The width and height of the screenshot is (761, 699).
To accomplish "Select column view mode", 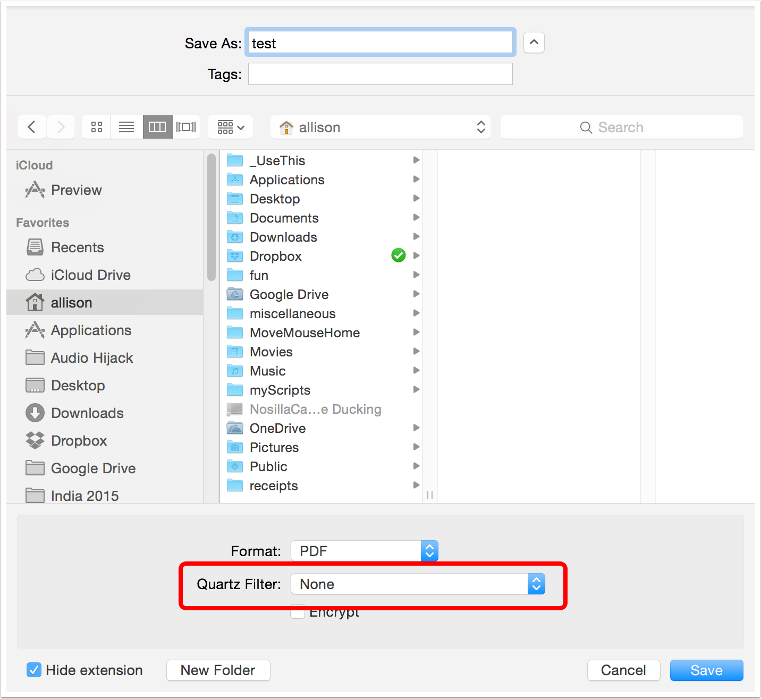I will 157,127.
